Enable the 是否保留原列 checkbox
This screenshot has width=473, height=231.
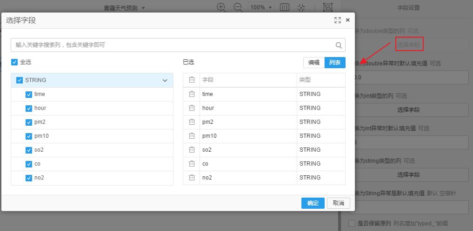click(352, 224)
